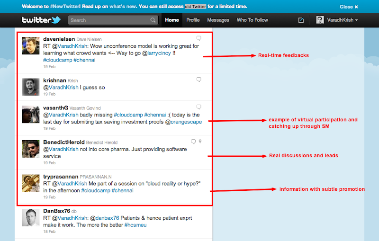This screenshot has height=241, width=379.
Task: Click @VaradhKrish mention in krishnan tweet
Action: pyautogui.click(x=61, y=87)
